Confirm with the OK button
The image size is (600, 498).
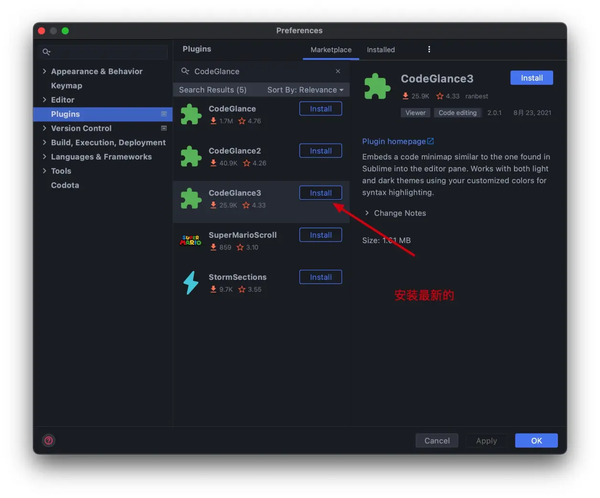click(536, 441)
